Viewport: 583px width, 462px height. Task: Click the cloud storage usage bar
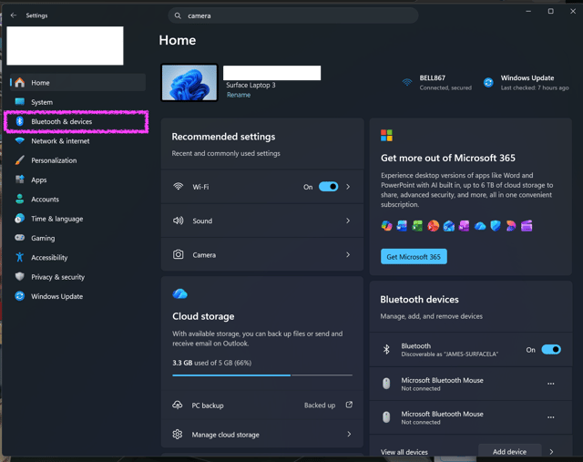262,375
